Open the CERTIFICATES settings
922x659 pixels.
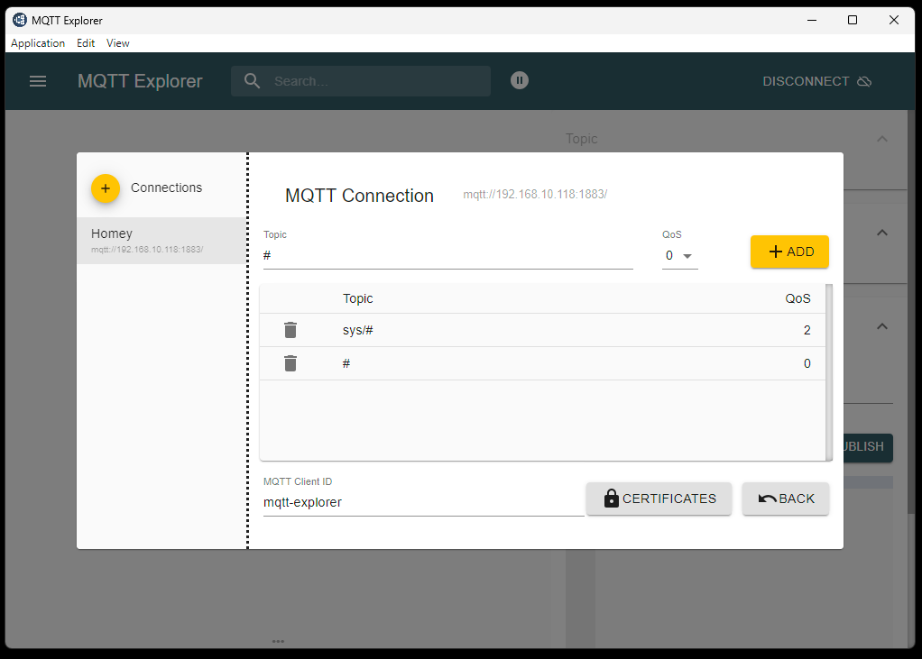click(659, 499)
